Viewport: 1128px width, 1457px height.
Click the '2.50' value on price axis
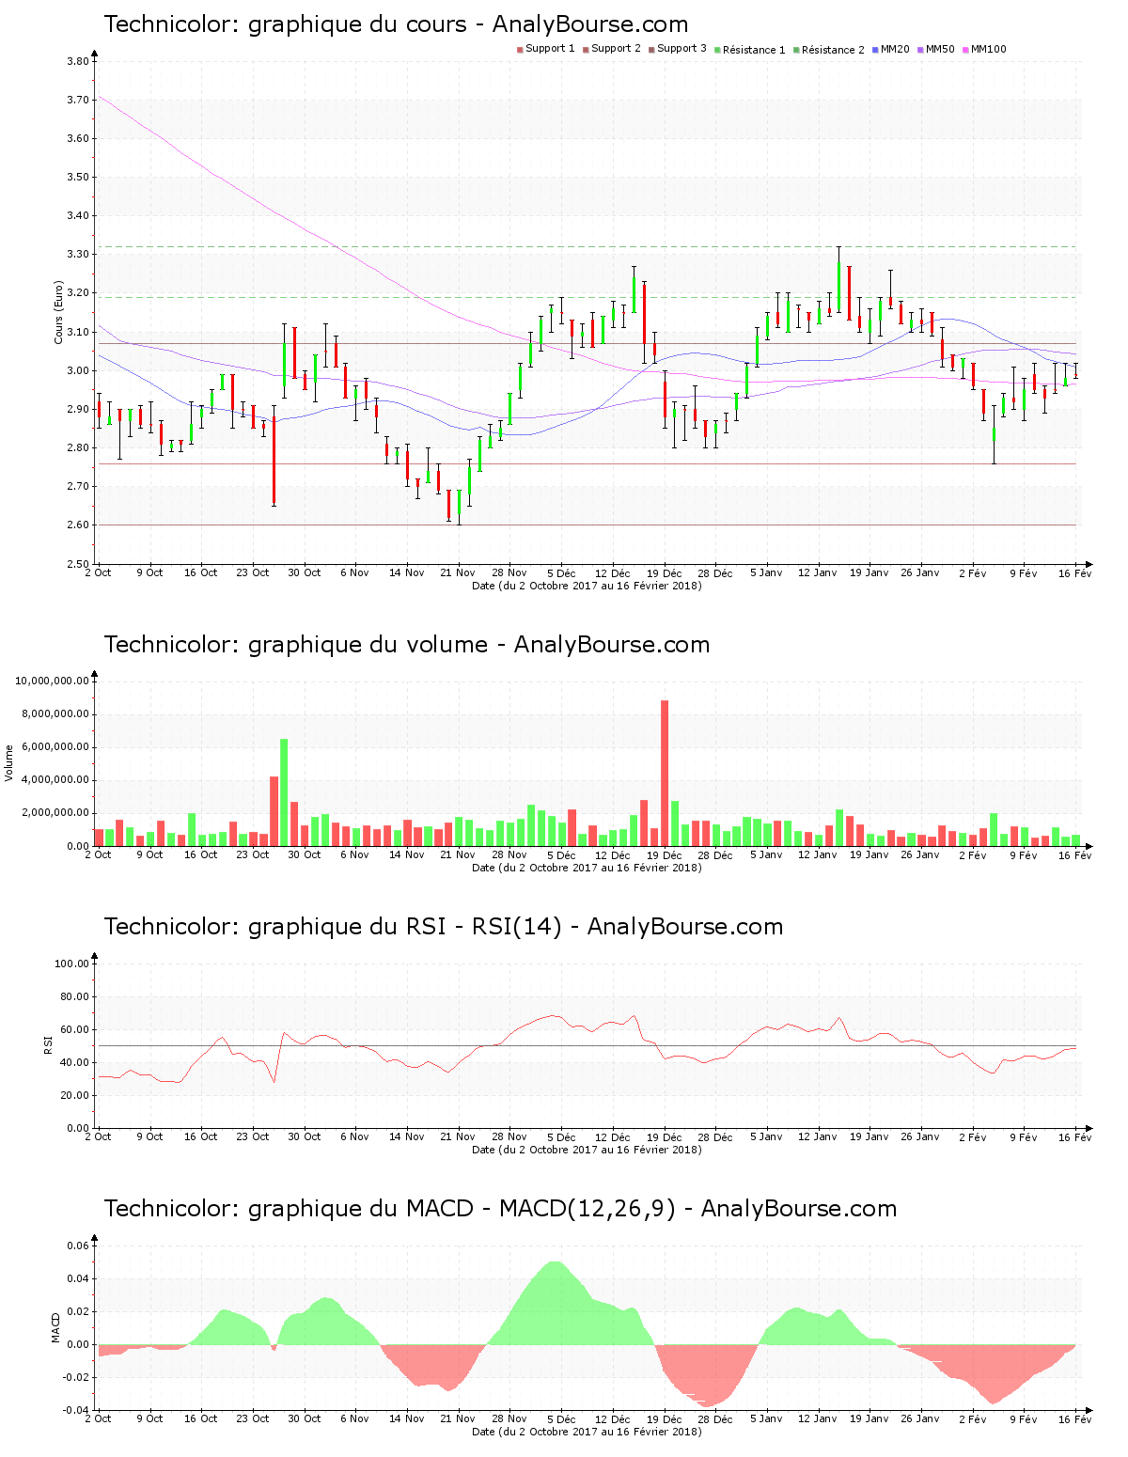point(78,564)
